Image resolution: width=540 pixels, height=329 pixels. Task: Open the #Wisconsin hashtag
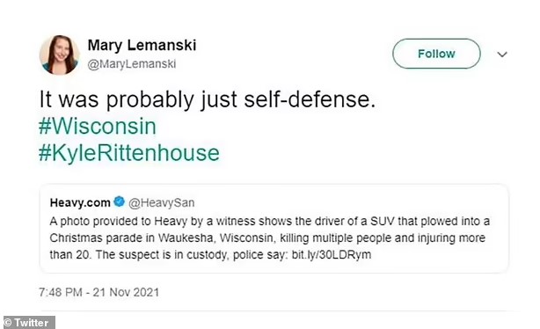[x=98, y=127]
